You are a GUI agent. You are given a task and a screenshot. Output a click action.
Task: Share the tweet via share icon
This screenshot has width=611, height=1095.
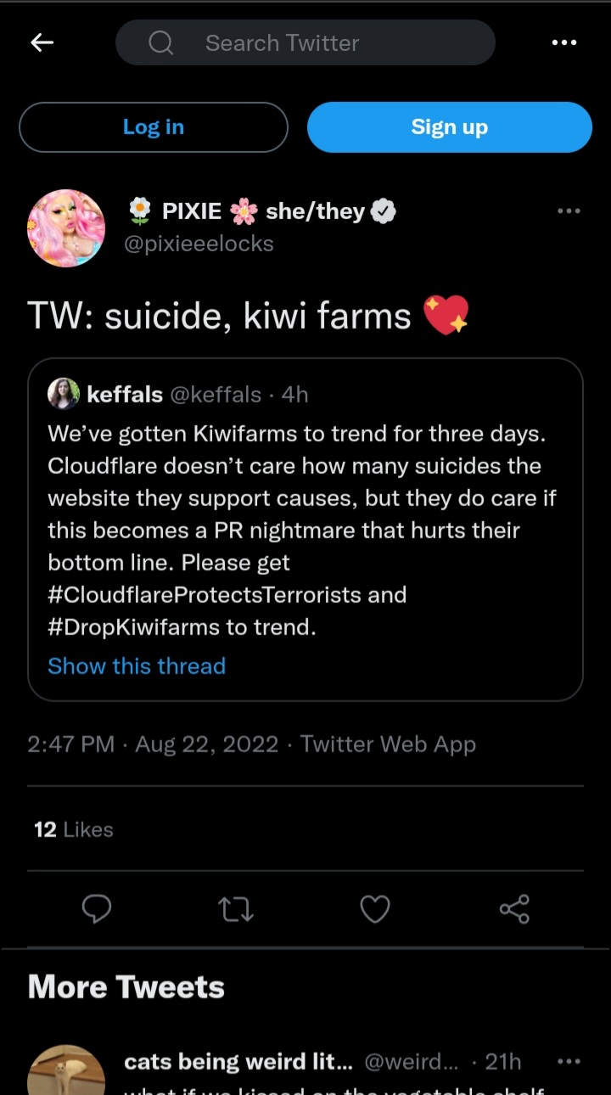(x=514, y=909)
